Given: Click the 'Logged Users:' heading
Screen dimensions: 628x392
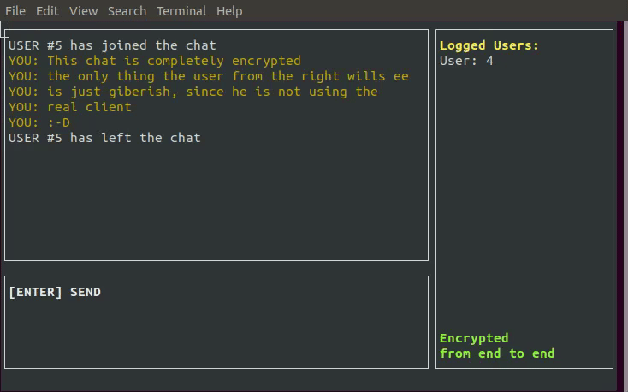Looking at the screenshot, I should point(489,45).
